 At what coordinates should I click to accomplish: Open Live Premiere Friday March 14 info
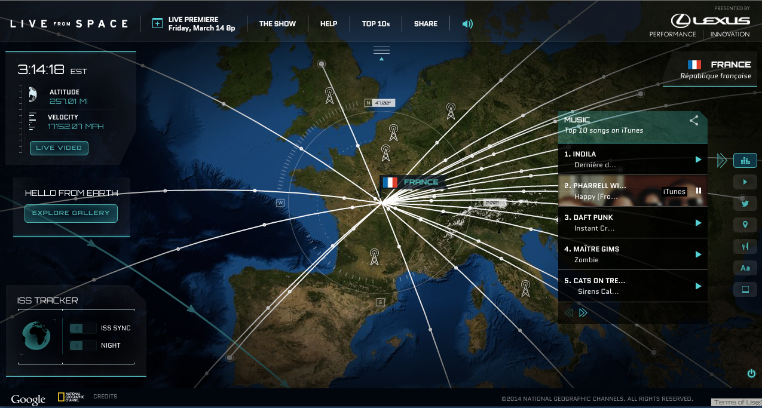point(202,23)
